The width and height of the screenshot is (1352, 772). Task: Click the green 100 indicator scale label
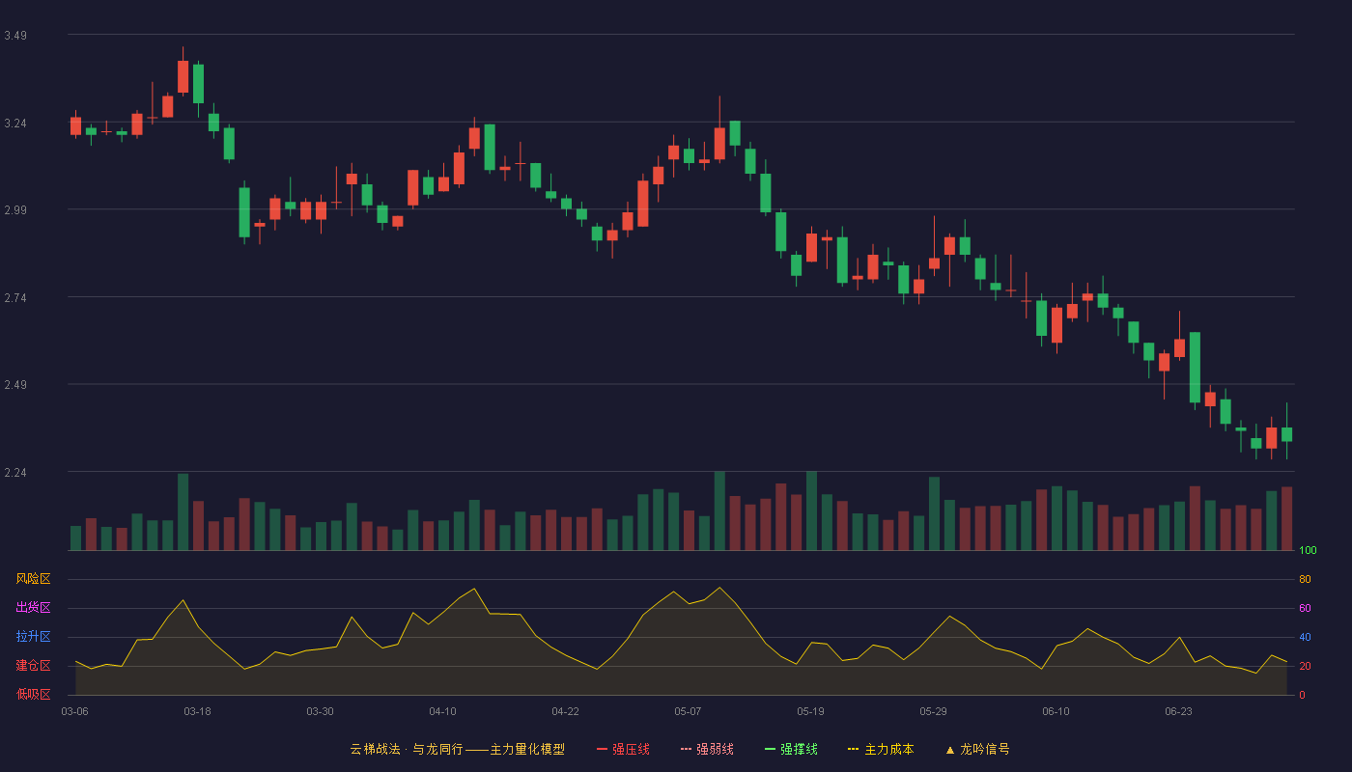click(x=1308, y=551)
